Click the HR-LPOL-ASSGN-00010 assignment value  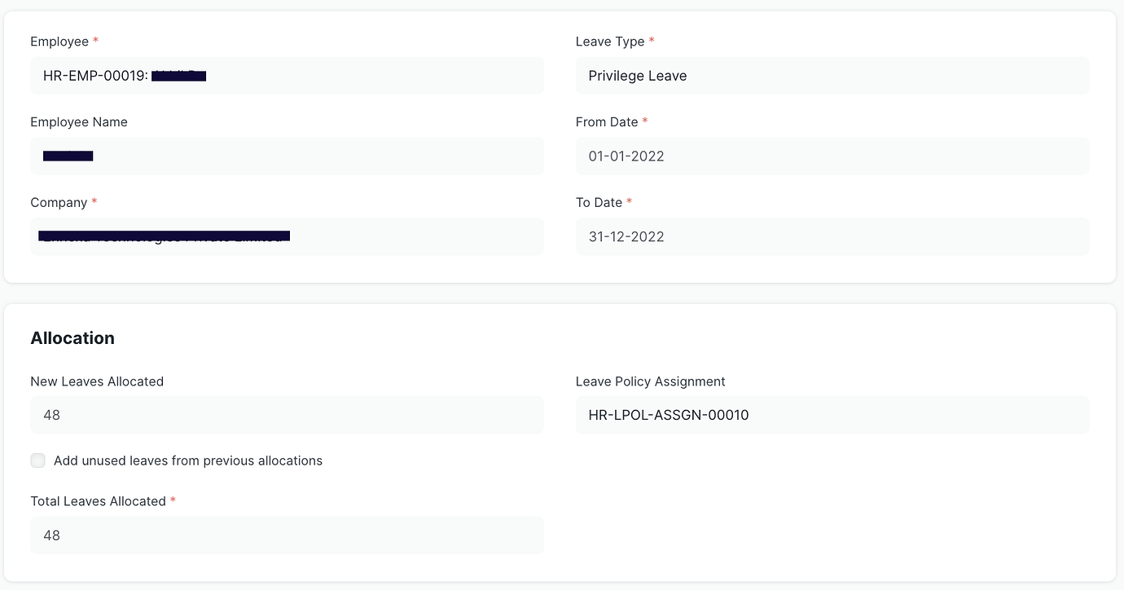[668, 415]
